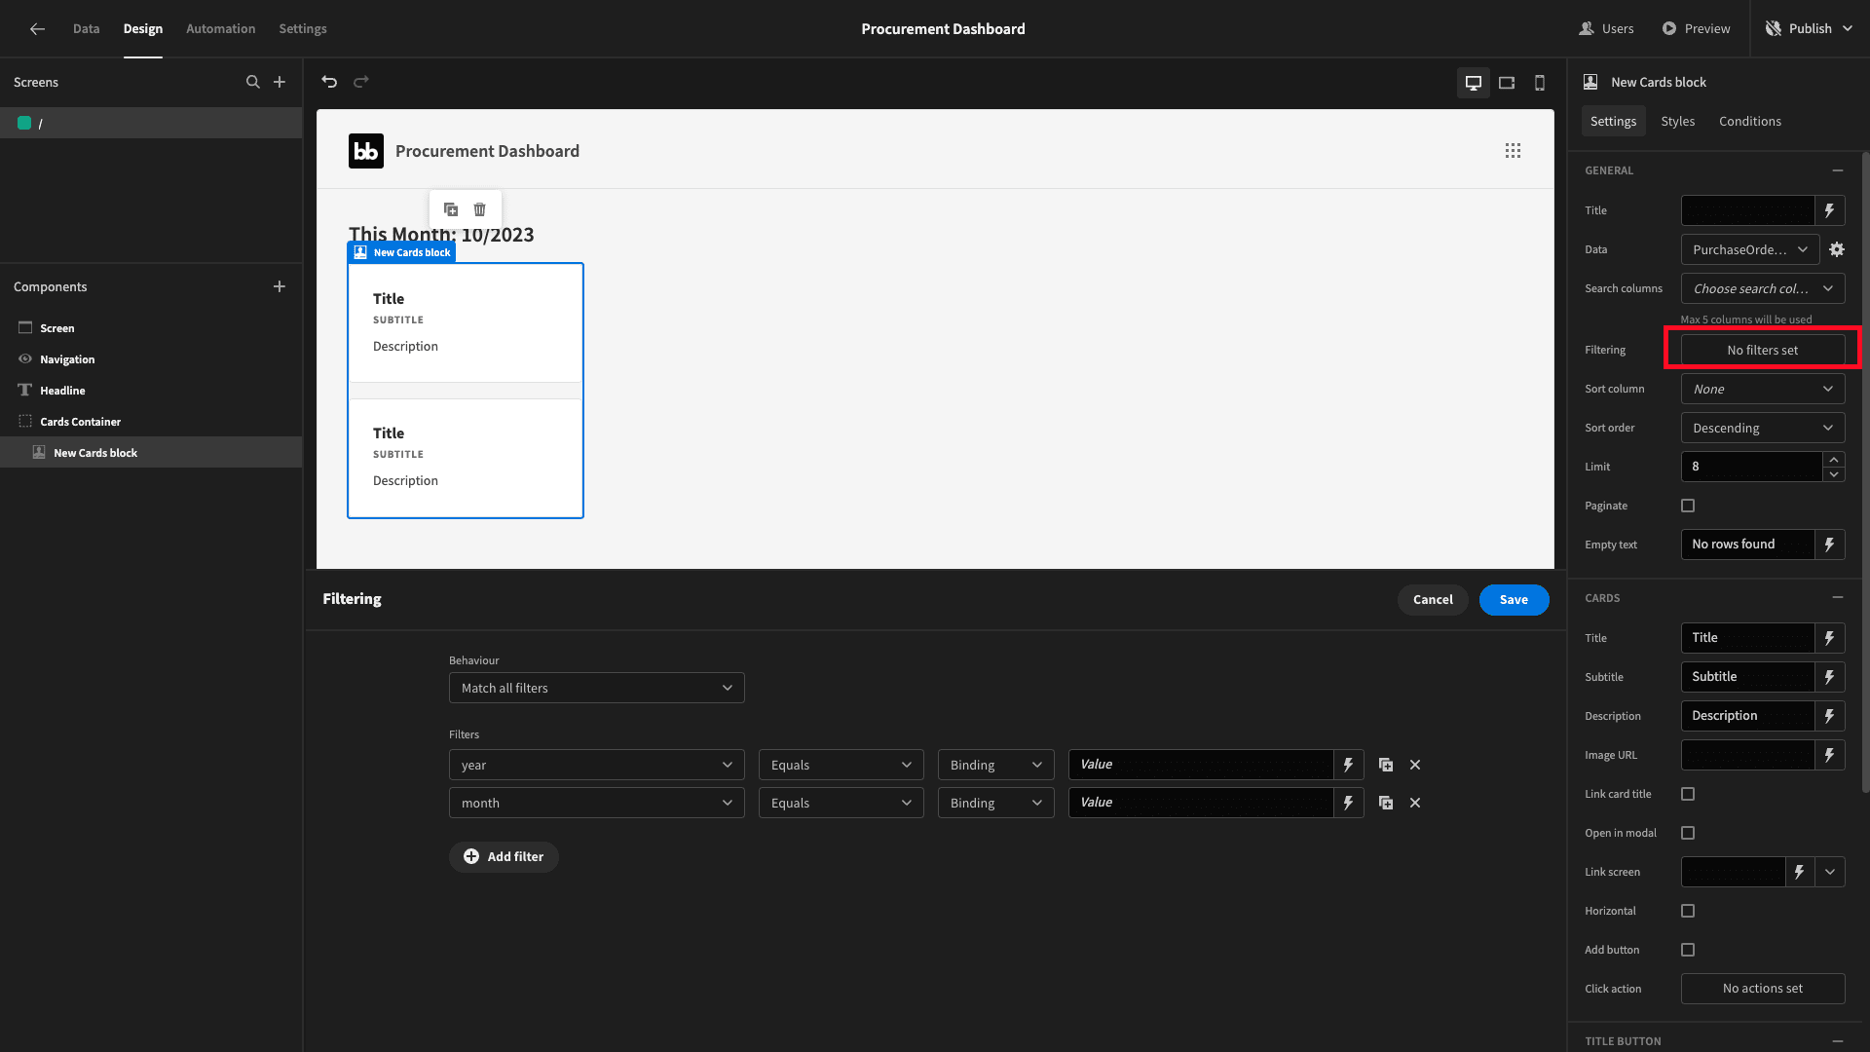Viewport: 1870px width, 1052px height.
Task: Click month filter Value input field
Action: point(1201,803)
